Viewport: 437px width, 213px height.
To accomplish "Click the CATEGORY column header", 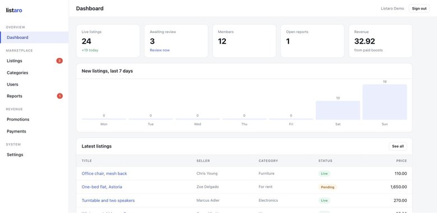I will pos(268,160).
